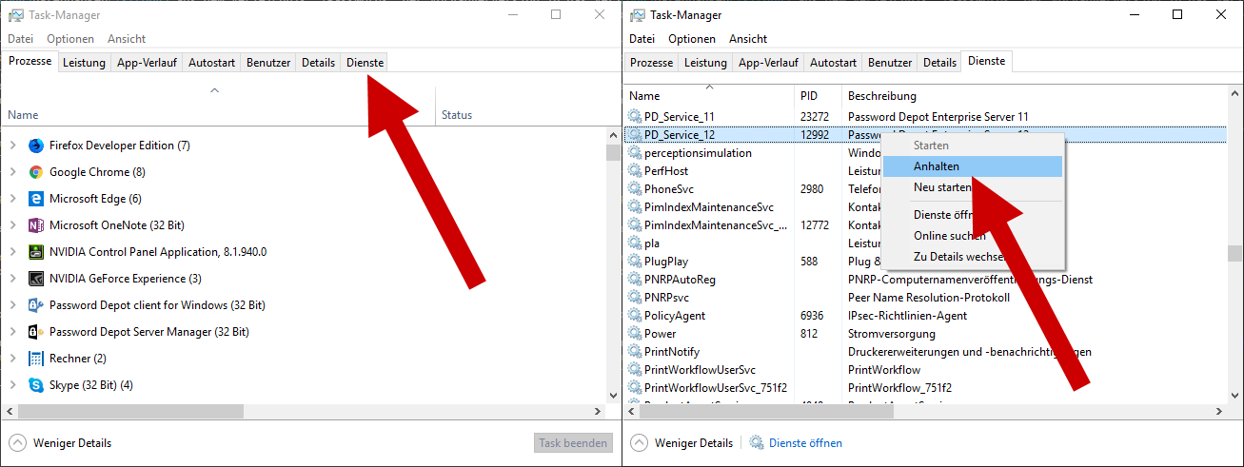
Task: Click the NVIDIA Control Panel Application icon
Action: pos(36,252)
